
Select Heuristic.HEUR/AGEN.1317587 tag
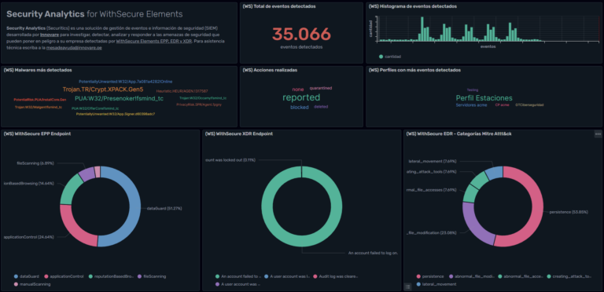(x=182, y=91)
